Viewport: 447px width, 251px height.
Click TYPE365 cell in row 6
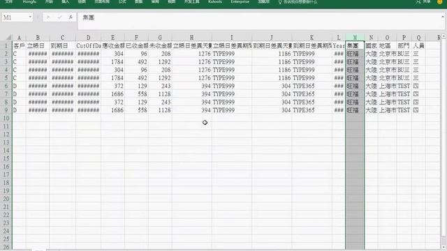(x=312, y=86)
